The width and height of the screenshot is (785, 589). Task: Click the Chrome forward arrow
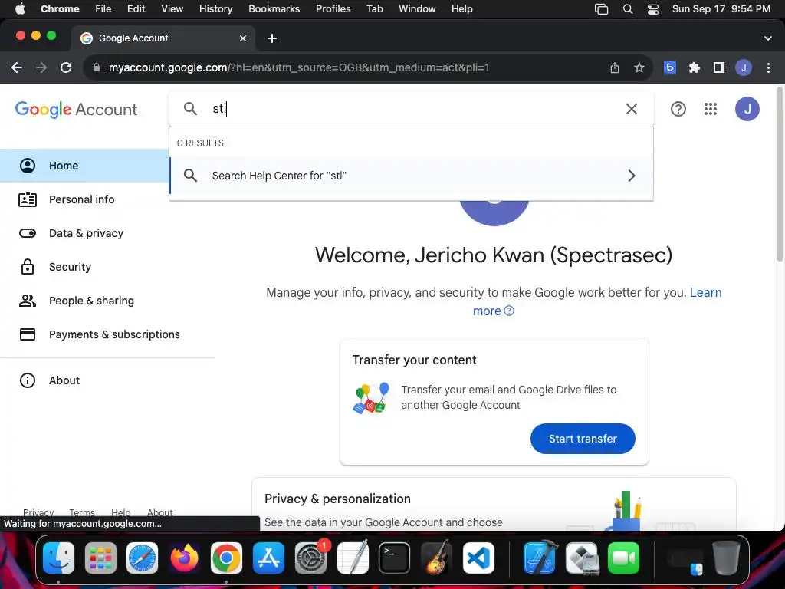[41, 67]
